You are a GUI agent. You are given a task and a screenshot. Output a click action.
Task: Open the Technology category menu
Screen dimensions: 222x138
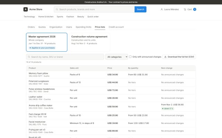29,17
